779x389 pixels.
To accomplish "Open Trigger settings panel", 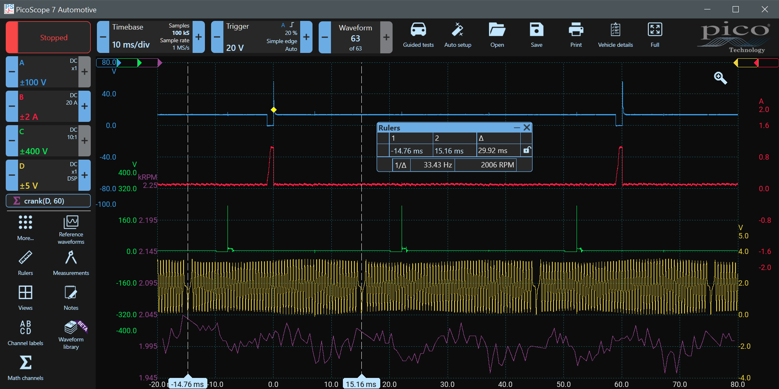I will (262, 37).
